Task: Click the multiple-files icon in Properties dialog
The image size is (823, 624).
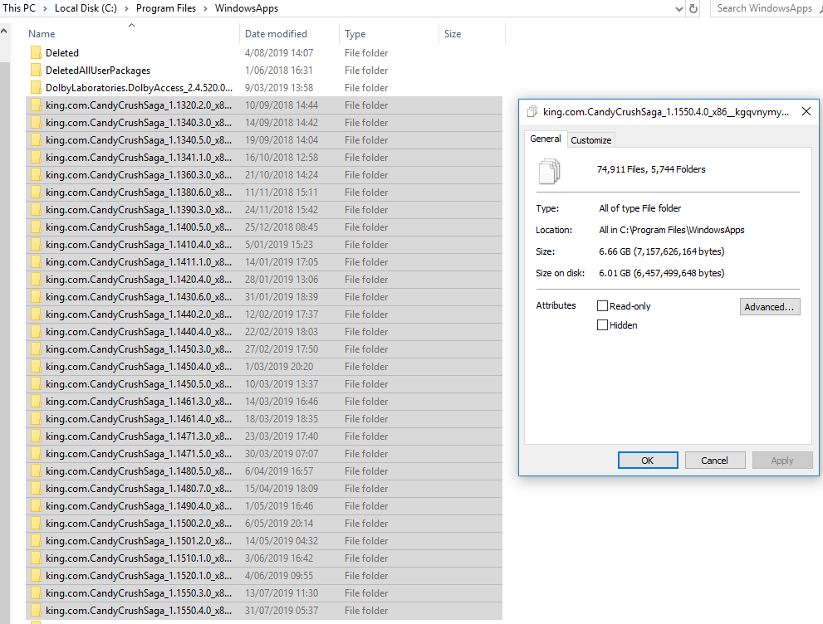Action: click(x=549, y=171)
